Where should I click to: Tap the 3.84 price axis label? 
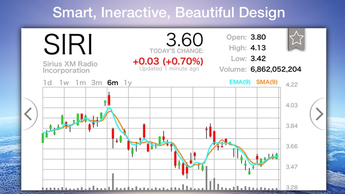point(292,126)
